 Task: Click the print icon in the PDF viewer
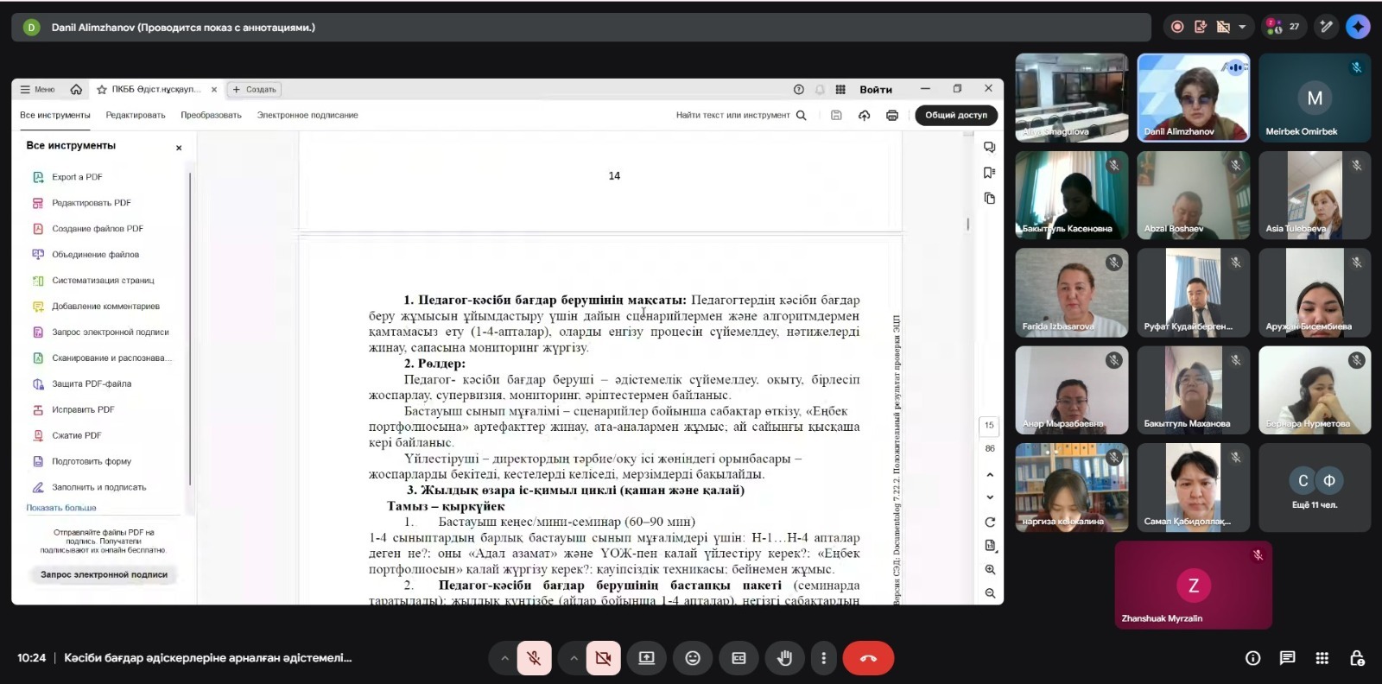pos(892,115)
